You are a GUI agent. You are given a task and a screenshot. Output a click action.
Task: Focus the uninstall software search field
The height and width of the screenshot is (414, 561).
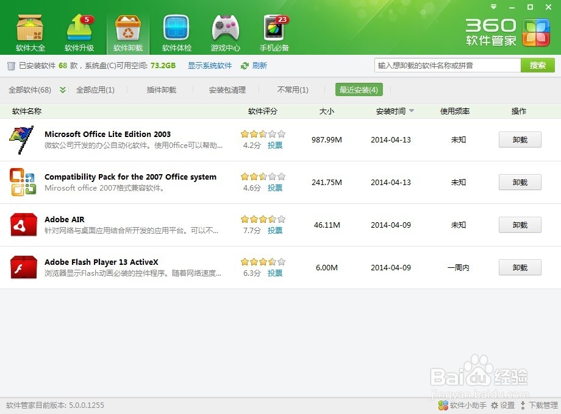coord(448,65)
